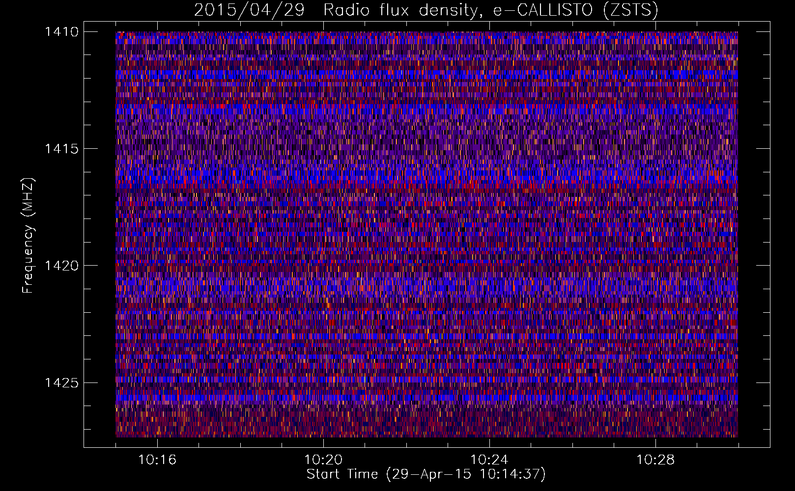Click the 'Start Time (29-Apr-15 10:14:37)' axis label
This screenshot has width=795, height=491.
pos(426,474)
